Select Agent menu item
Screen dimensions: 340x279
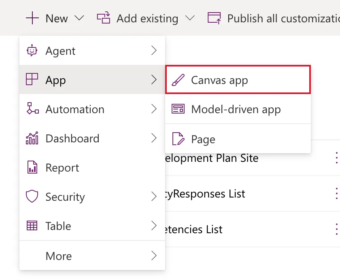click(92, 50)
